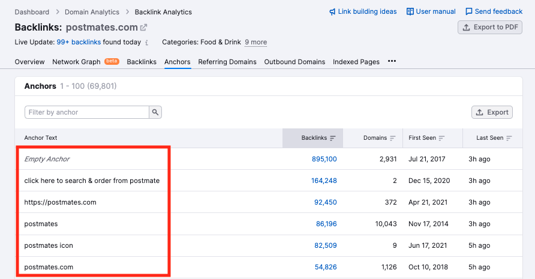535x279 pixels.
Task: Click the Last Seen column sort icon
Action: pyautogui.click(x=509, y=138)
